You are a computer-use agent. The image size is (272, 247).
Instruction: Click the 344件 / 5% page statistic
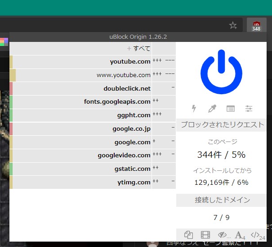click(x=221, y=155)
